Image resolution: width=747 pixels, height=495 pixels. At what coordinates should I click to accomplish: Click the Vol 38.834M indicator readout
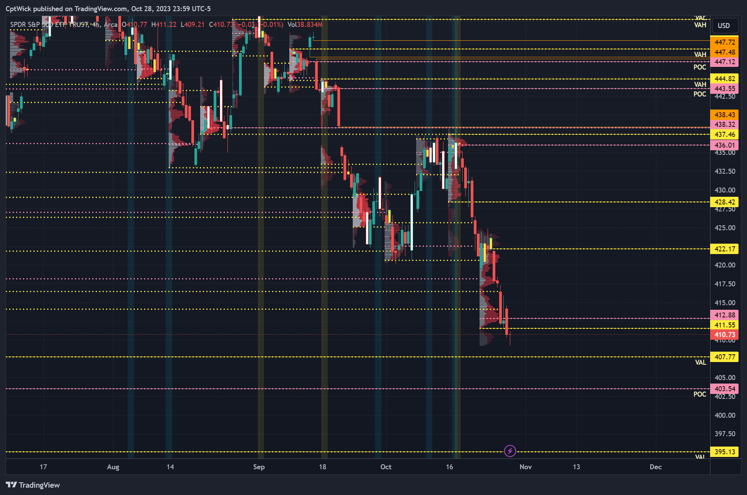coord(305,25)
